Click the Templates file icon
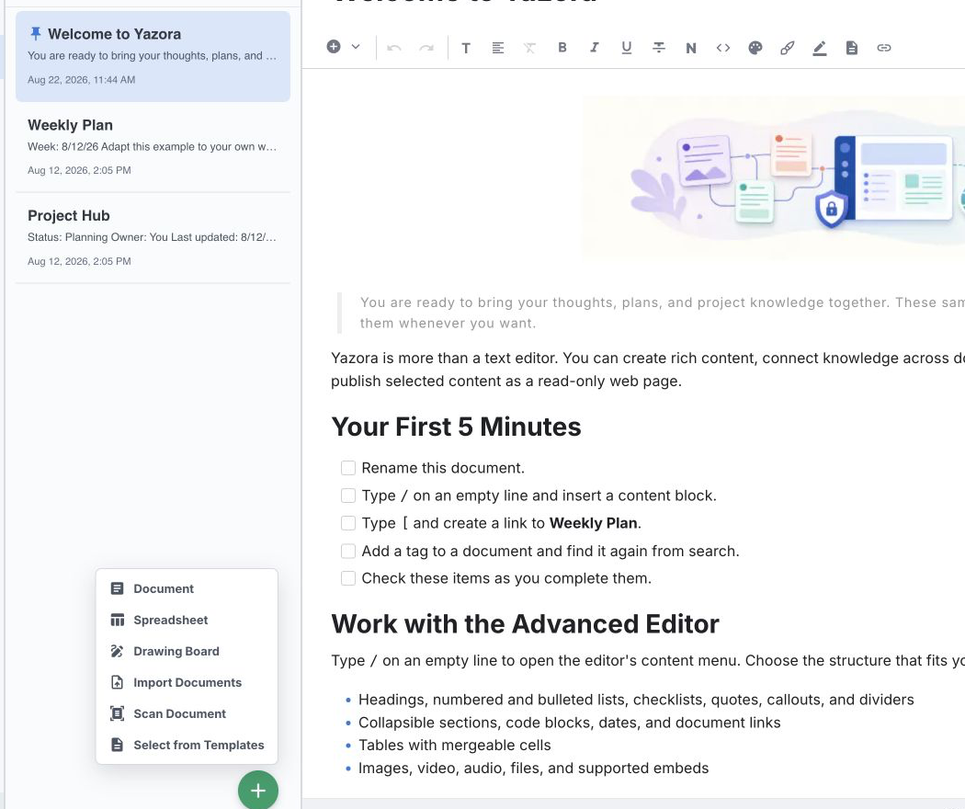 (117, 745)
